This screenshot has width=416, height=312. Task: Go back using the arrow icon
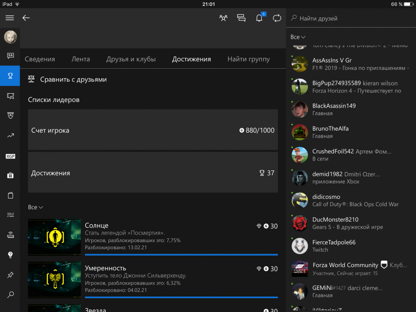(26, 18)
